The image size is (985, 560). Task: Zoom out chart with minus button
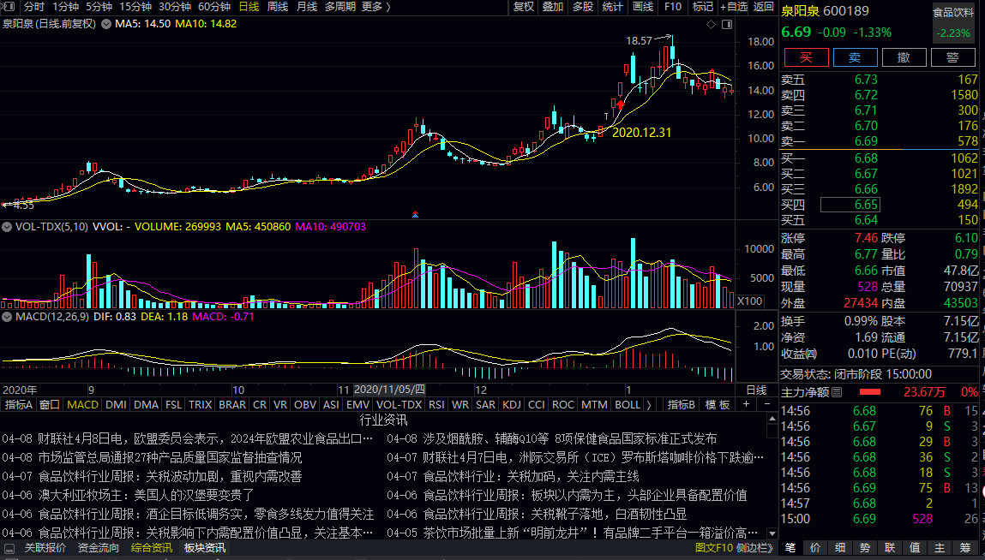[767, 404]
